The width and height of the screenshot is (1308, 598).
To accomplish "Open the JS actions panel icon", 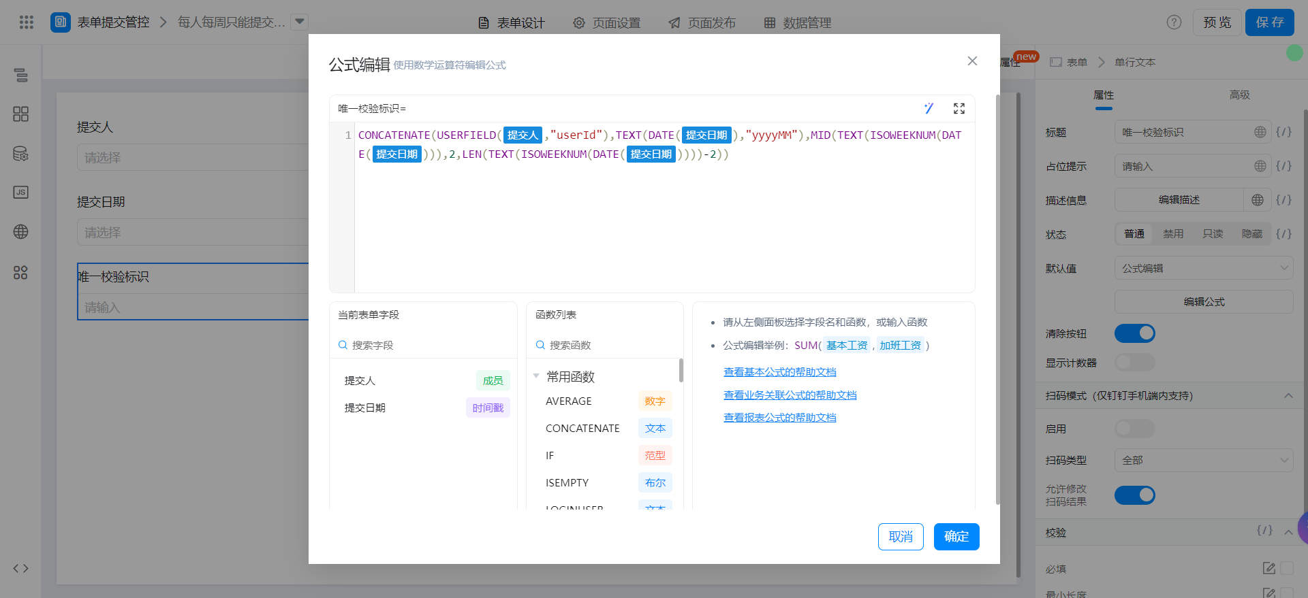I will [21, 193].
